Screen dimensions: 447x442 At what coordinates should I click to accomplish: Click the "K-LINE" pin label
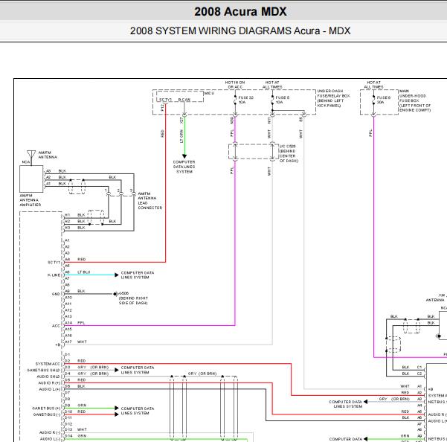click(54, 275)
